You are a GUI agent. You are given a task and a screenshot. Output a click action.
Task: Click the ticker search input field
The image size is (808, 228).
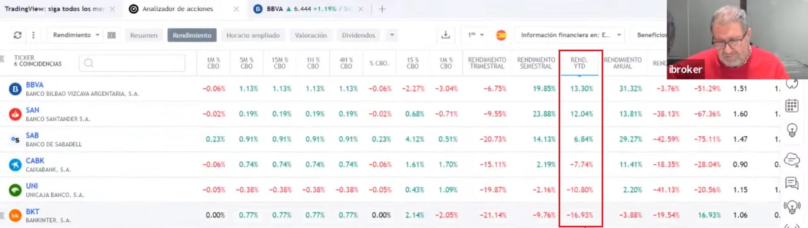click(132, 63)
